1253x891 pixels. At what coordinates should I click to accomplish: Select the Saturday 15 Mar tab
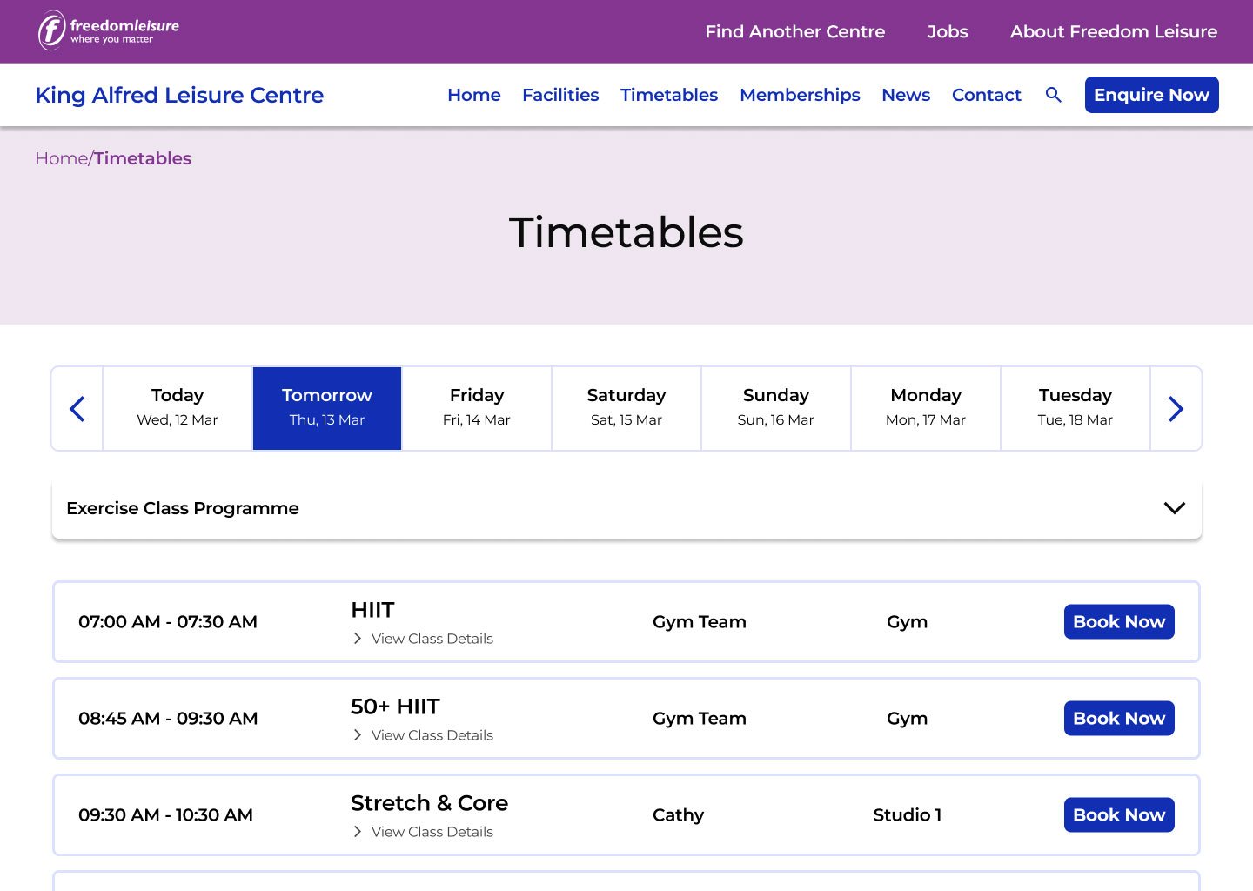coord(626,409)
